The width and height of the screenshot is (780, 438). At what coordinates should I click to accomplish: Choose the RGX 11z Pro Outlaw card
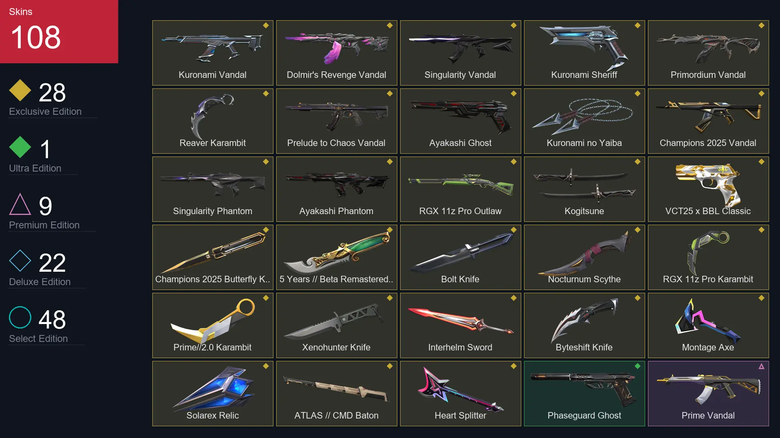[x=460, y=189]
